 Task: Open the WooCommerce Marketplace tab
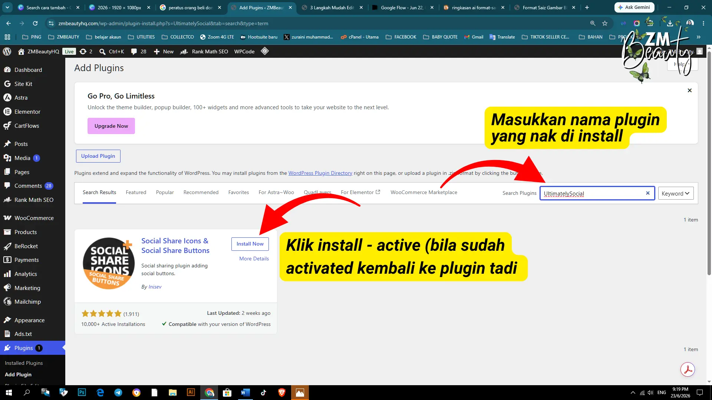423,192
